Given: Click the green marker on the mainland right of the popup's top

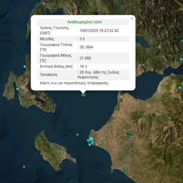Looking at the screenshot, I should [x=160, y=26].
